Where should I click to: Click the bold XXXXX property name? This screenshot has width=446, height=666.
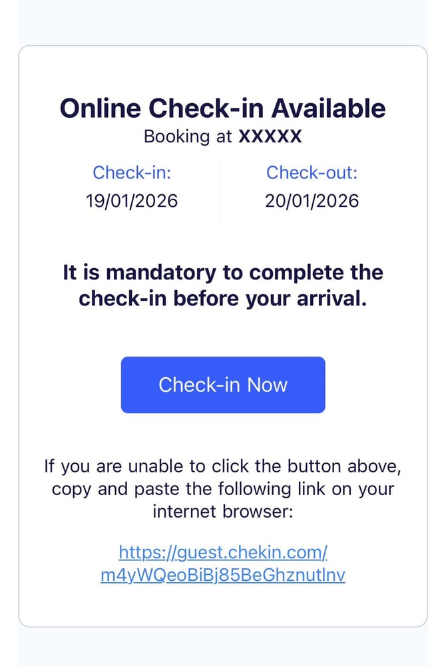coord(270,137)
